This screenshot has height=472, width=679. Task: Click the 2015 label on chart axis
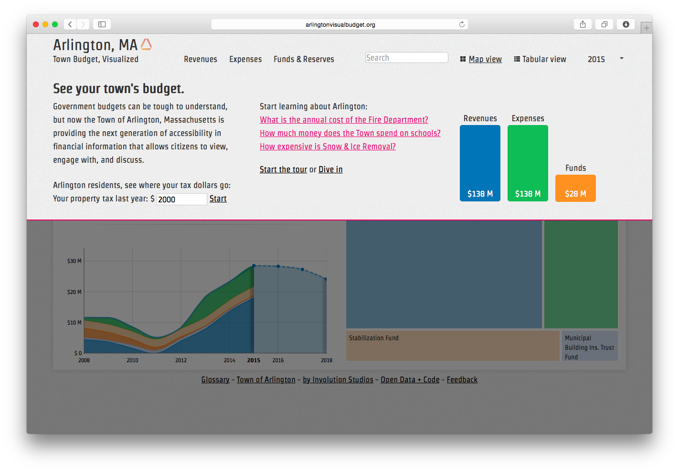[254, 360]
